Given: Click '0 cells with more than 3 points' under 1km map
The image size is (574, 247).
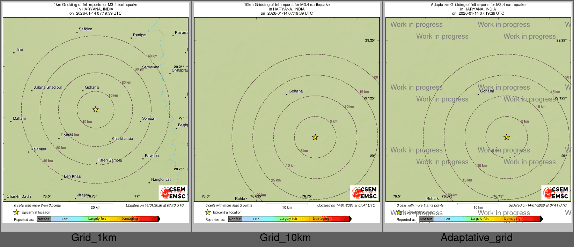Looking at the screenshot, I should point(37,205).
